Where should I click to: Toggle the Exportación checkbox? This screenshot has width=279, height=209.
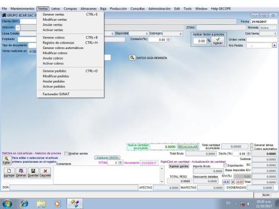225,165
